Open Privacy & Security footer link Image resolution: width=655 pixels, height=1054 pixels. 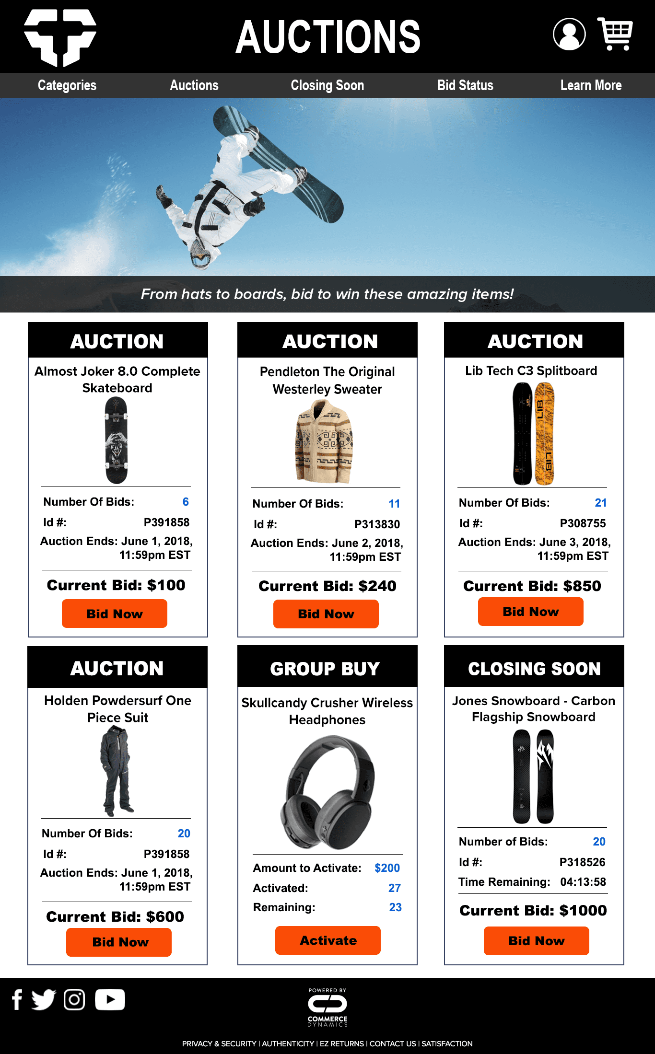tap(219, 1043)
